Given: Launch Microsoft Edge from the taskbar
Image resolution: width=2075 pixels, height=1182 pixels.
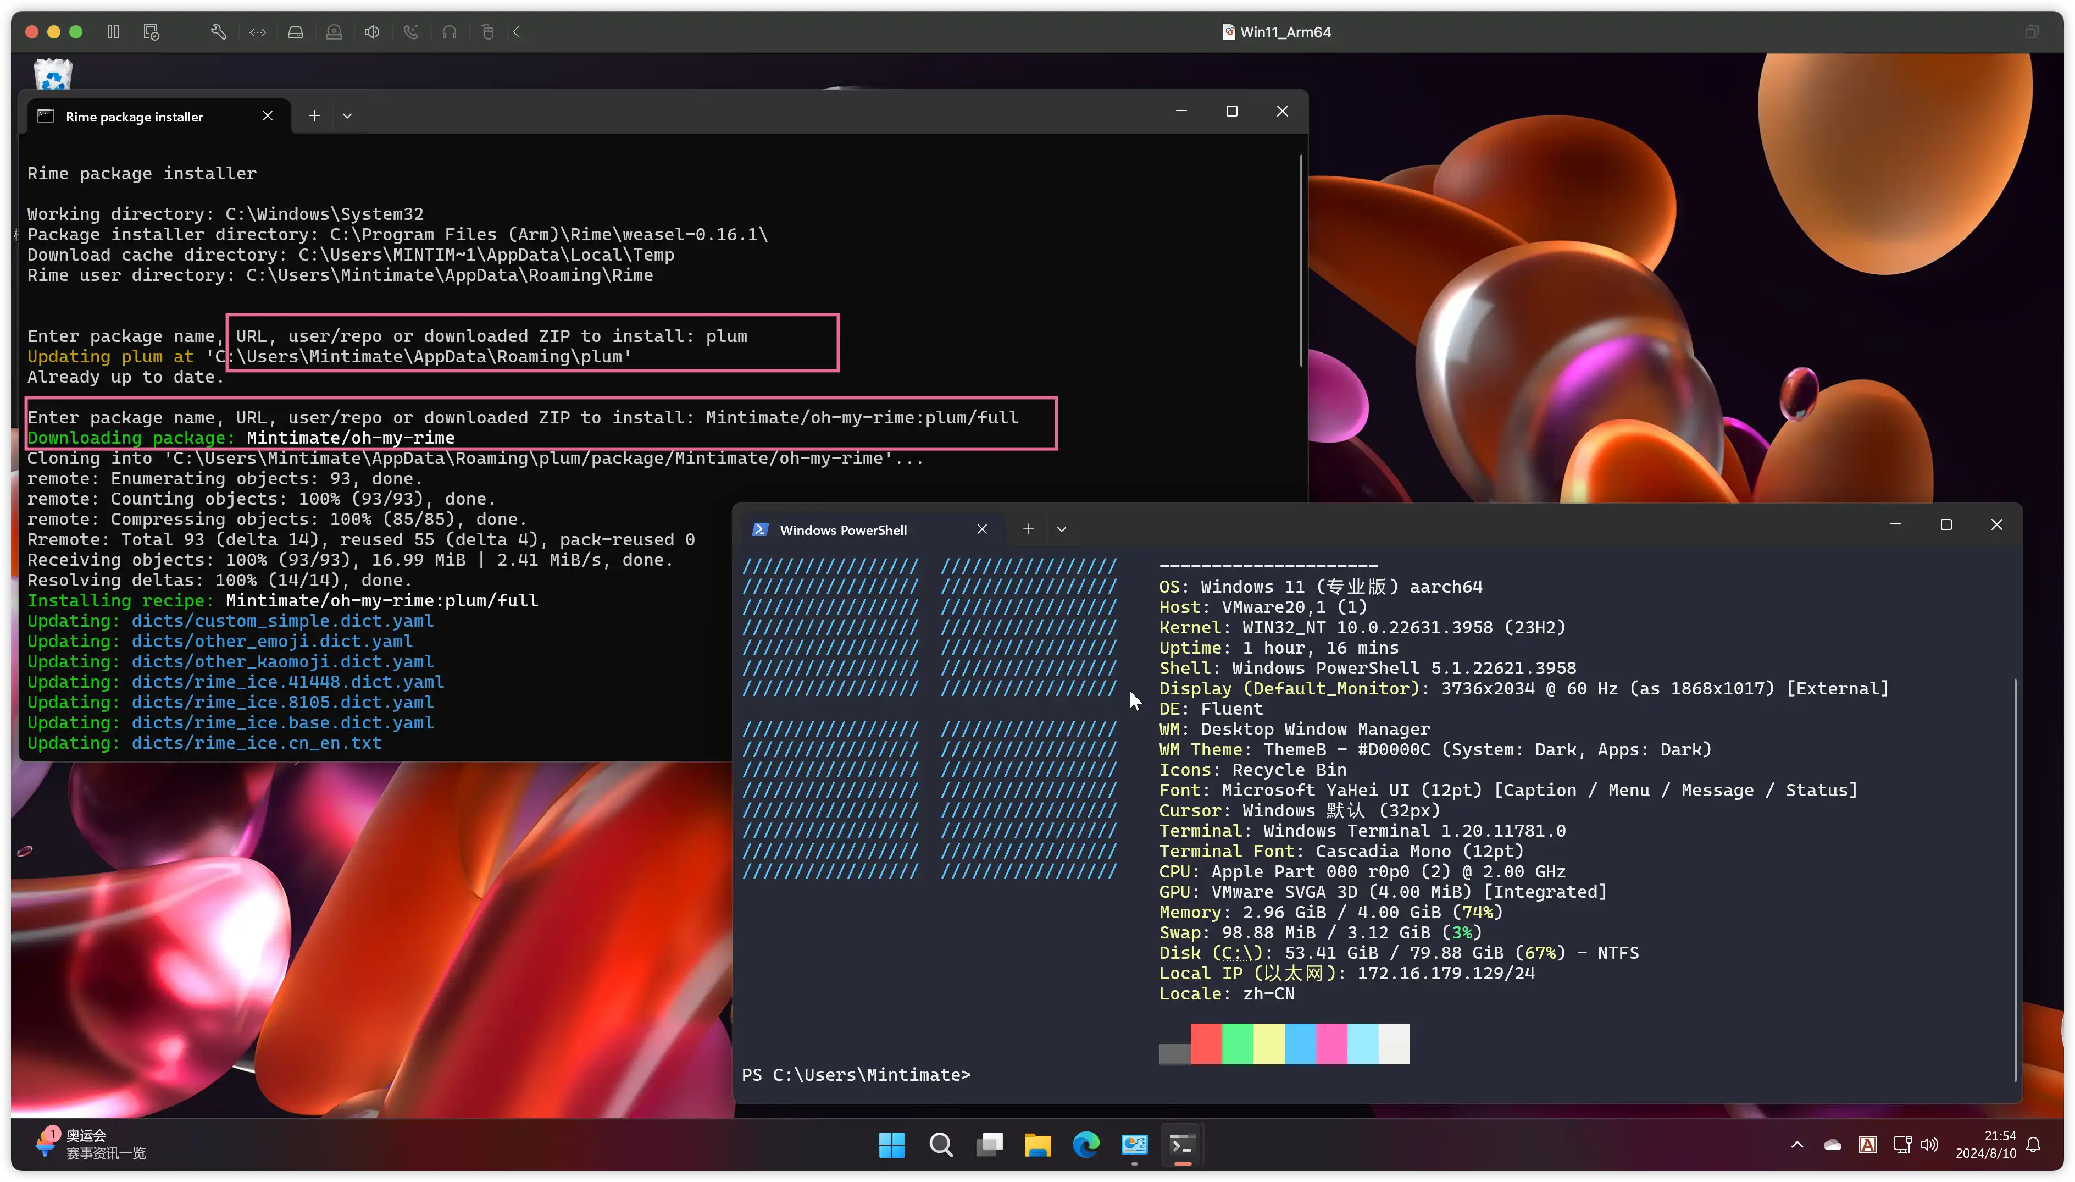Looking at the screenshot, I should point(1086,1145).
